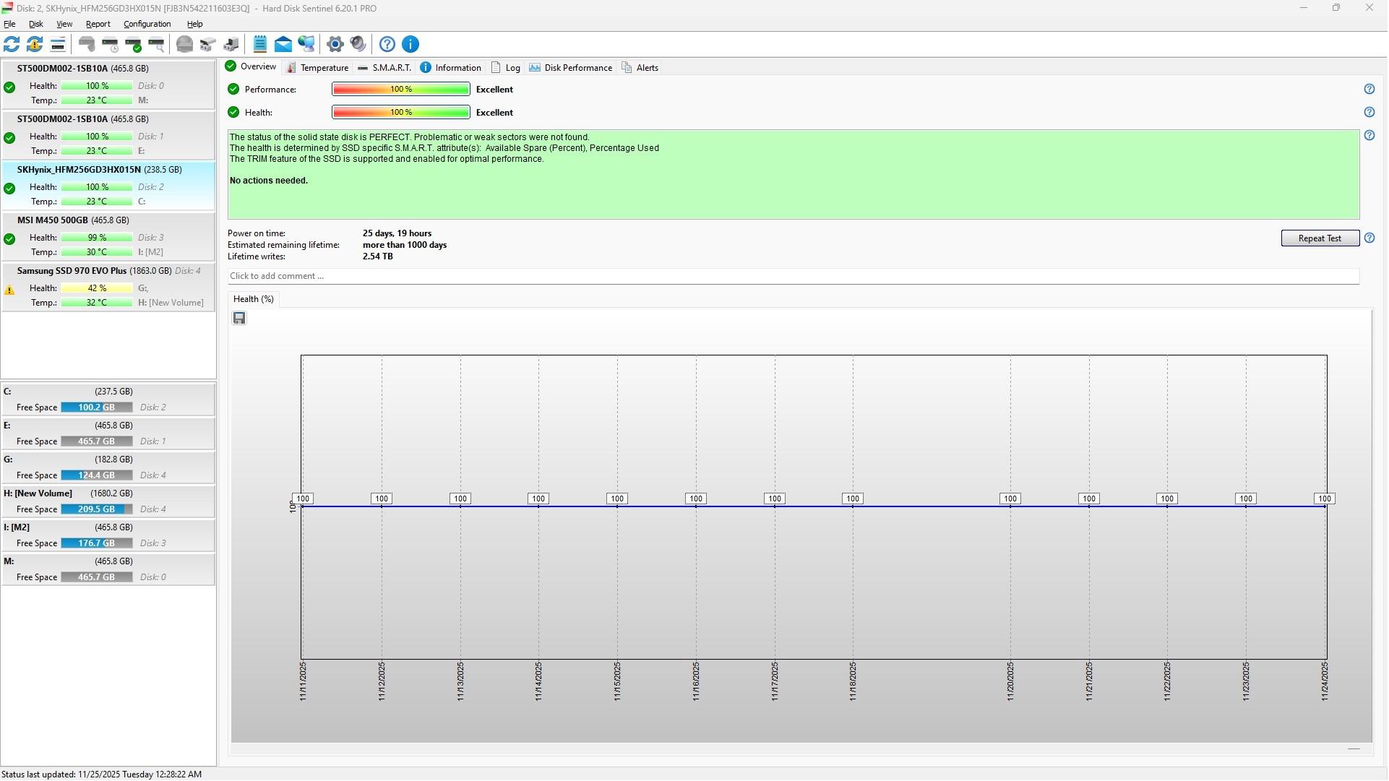Click the disk with green checkmark icon
Screen dimensions: 1389x781
[134, 44]
